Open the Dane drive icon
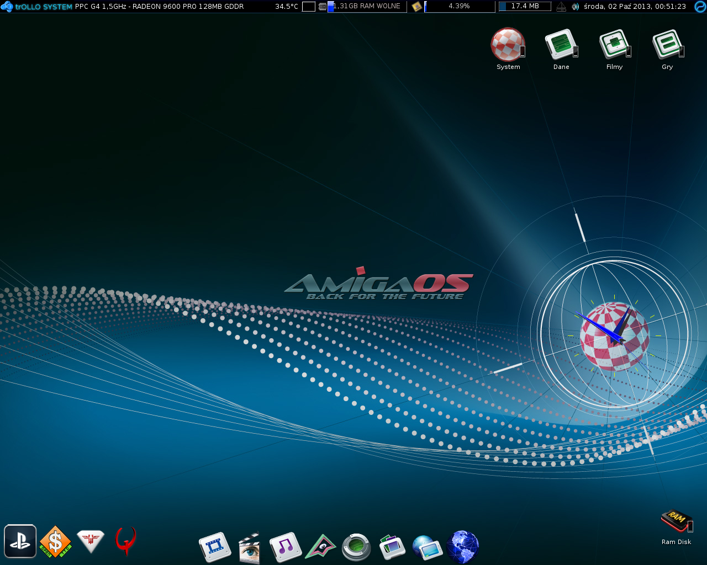 click(561, 44)
